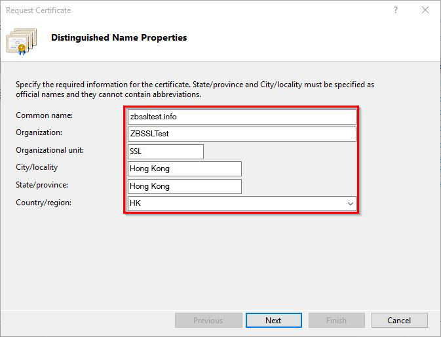Cancel the certificate request
Image resolution: width=441 pixels, height=337 pixels.
[399, 321]
